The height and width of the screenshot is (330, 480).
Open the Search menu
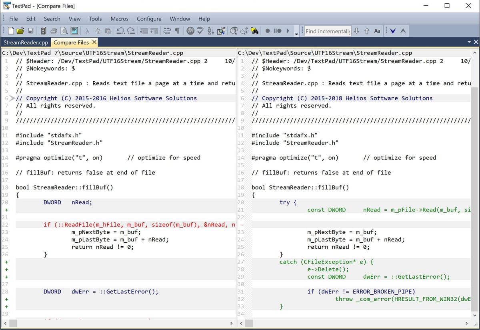pos(52,19)
